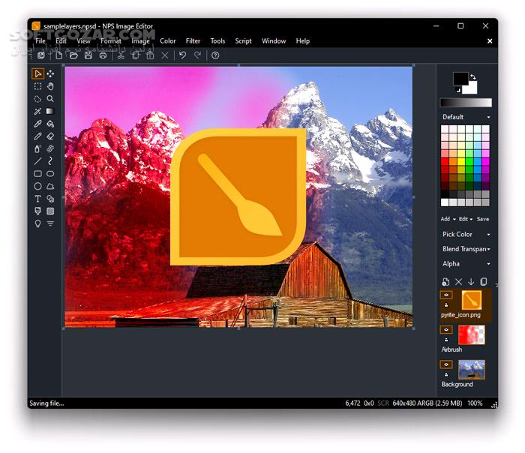Viewport: 525px width, 453px height.
Task: Open the Script menu
Action: [243, 41]
